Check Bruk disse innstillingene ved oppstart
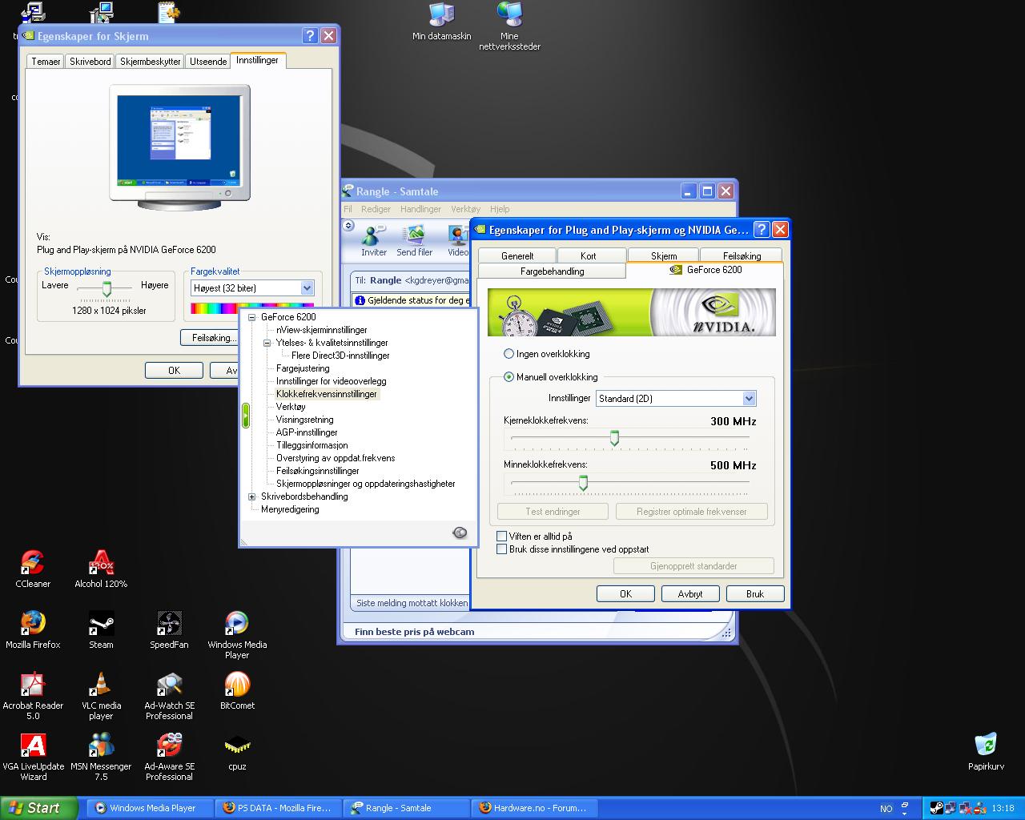 click(x=502, y=549)
